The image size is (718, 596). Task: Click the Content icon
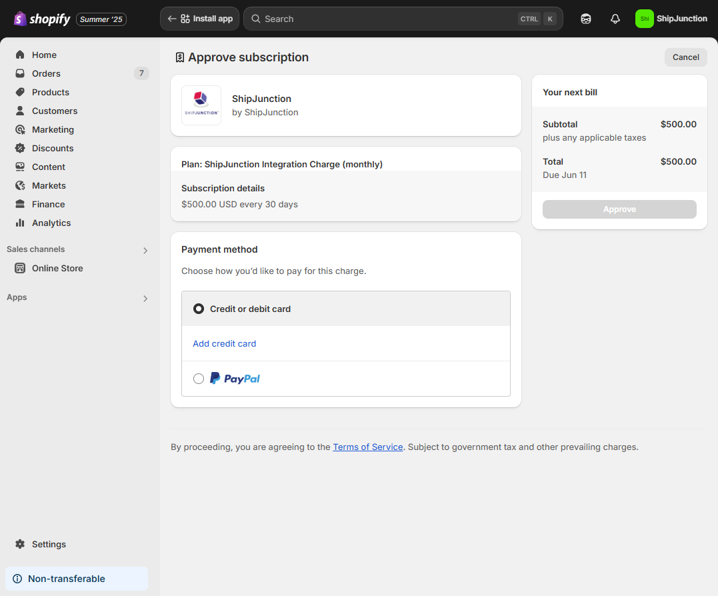pyautogui.click(x=20, y=167)
